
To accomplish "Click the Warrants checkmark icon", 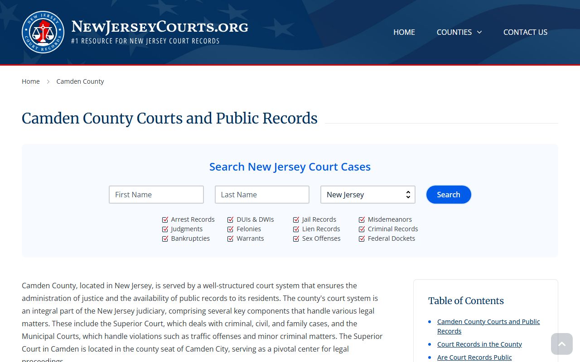I will [231, 238].
